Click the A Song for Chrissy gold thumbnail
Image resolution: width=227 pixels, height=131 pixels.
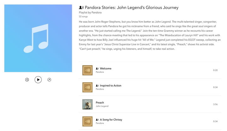(x=87, y=121)
